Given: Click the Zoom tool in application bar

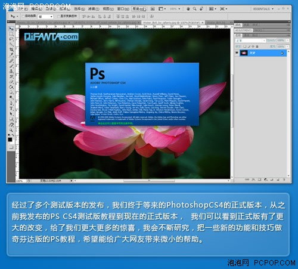Looking at the screenshot, I should point(194,9).
